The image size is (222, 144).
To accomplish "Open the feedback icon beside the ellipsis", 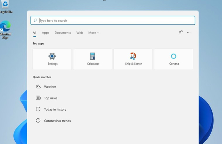I will 180,32.
